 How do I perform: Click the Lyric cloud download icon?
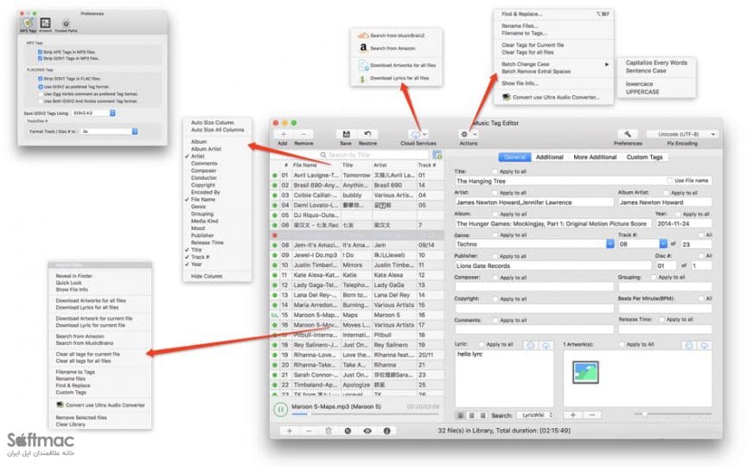[x=546, y=345]
